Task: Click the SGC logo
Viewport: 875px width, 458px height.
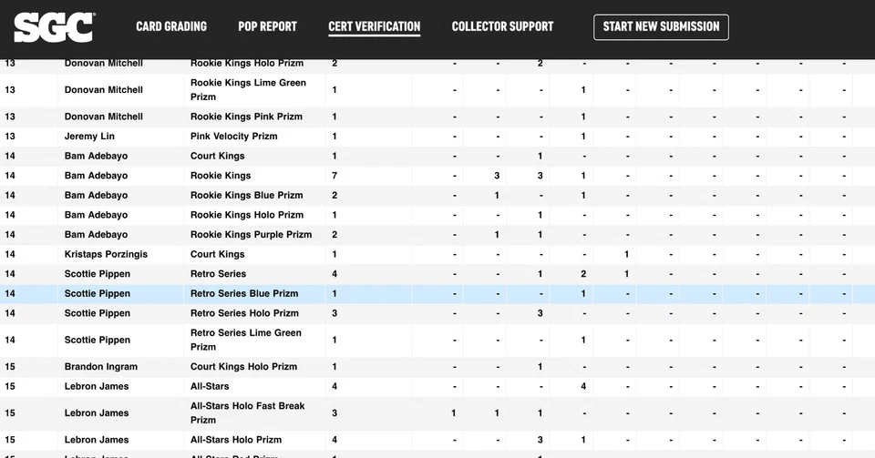Action: coord(55,27)
